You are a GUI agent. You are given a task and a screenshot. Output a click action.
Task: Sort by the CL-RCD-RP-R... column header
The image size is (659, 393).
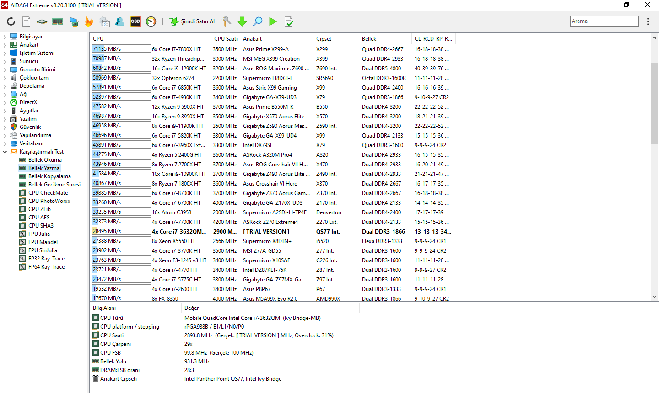[433, 39]
